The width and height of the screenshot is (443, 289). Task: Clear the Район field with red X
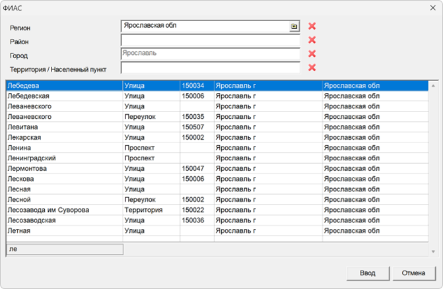click(312, 40)
